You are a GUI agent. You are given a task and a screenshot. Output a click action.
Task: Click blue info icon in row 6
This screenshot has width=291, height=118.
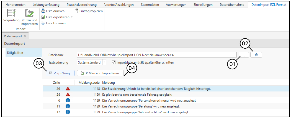pyautogui.click(x=68, y=100)
